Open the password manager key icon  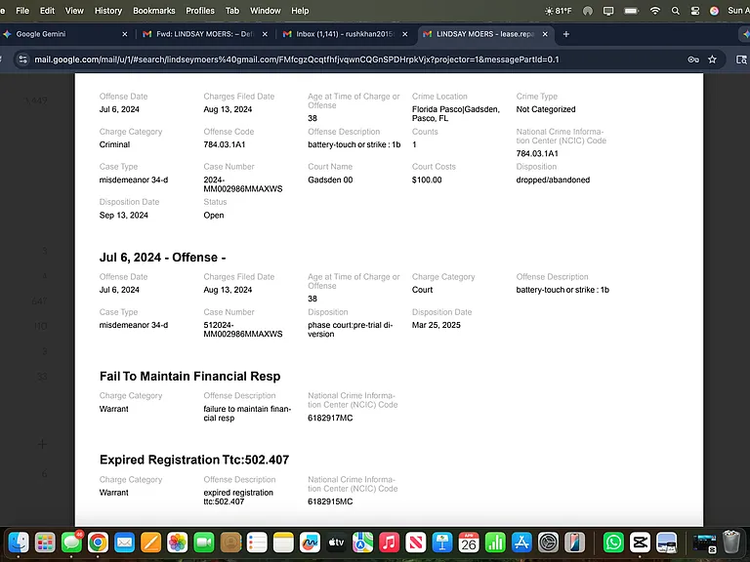693,60
